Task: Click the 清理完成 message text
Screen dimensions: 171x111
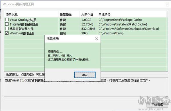Action: 55,51
